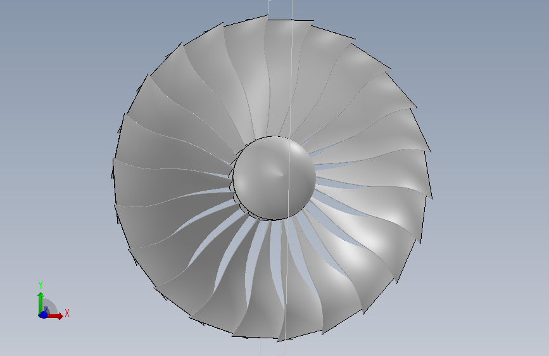Click the green Y axis arrow
Screen dimensions: 549x356
point(41,302)
